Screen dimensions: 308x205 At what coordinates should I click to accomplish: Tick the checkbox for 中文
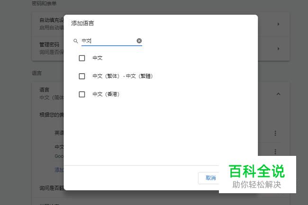click(82, 58)
